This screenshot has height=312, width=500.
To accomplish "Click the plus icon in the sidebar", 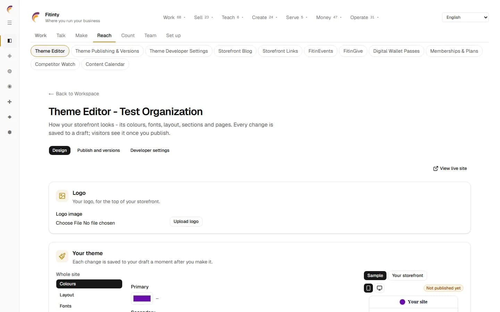I will pyautogui.click(x=10, y=102).
